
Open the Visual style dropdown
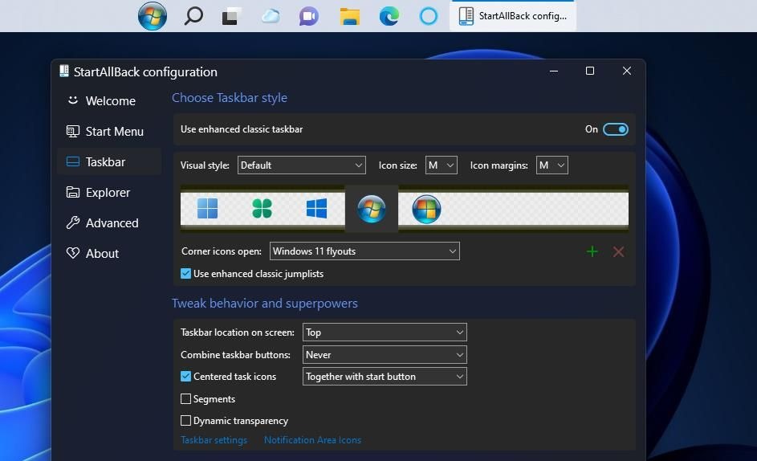click(301, 165)
